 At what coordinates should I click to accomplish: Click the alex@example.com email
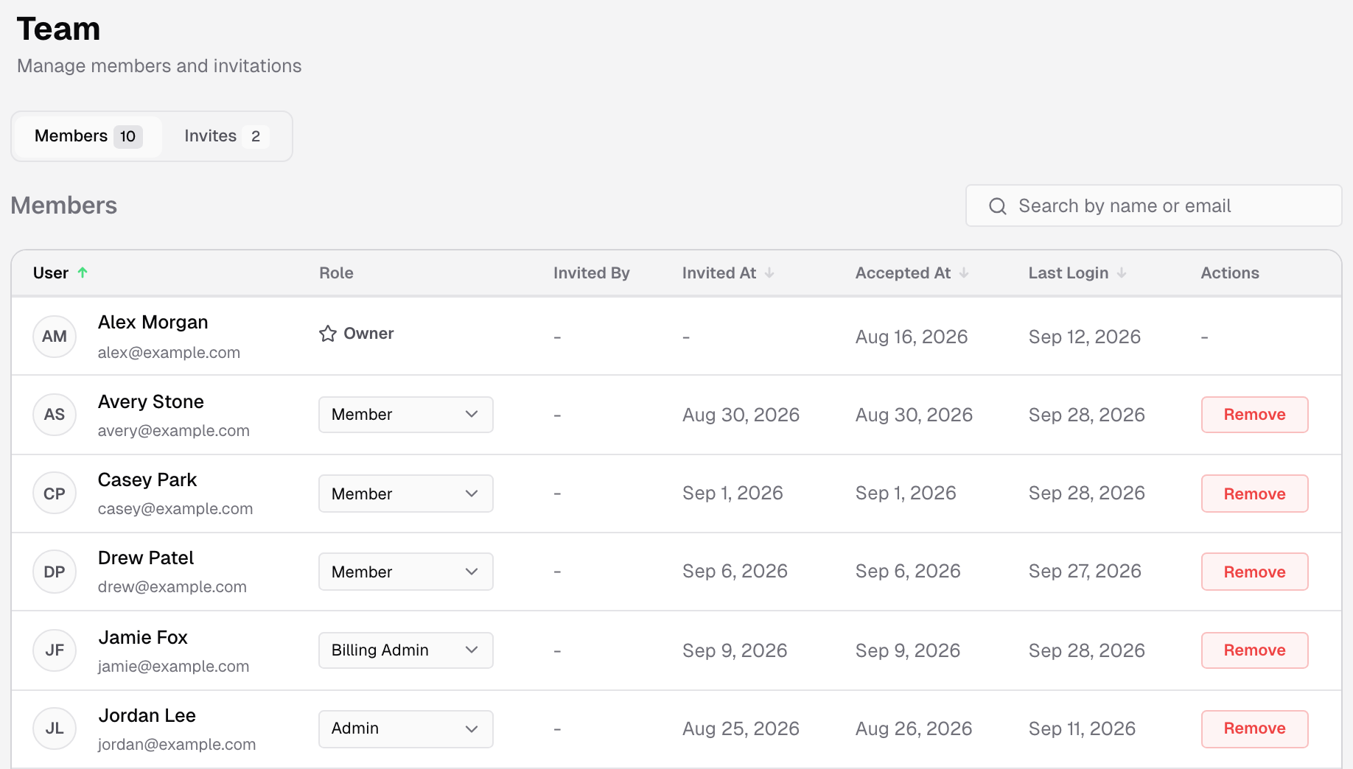pos(169,353)
